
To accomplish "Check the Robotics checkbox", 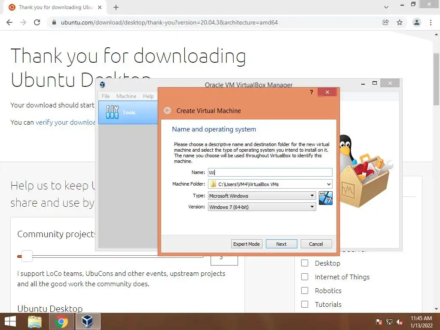I will [305, 290].
